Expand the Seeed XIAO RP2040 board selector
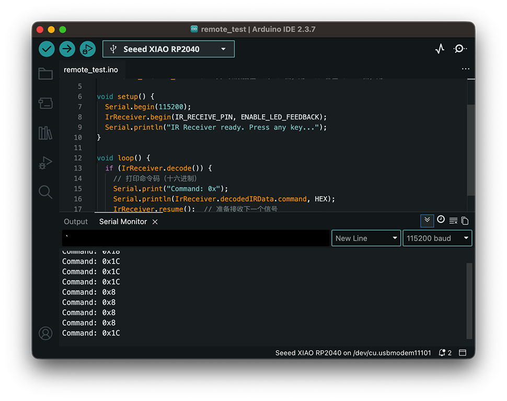The width and height of the screenshot is (507, 401). pyautogui.click(x=168, y=49)
